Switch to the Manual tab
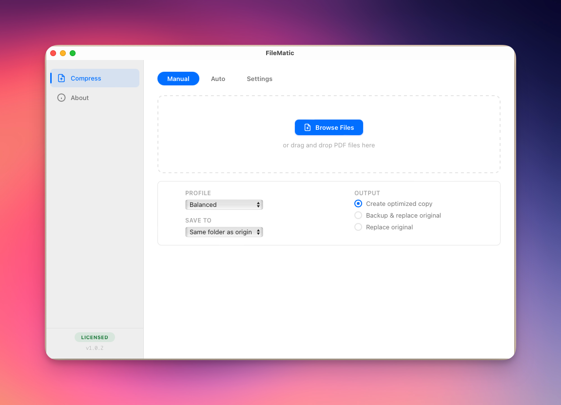Image resolution: width=561 pixels, height=405 pixels. coord(178,79)
